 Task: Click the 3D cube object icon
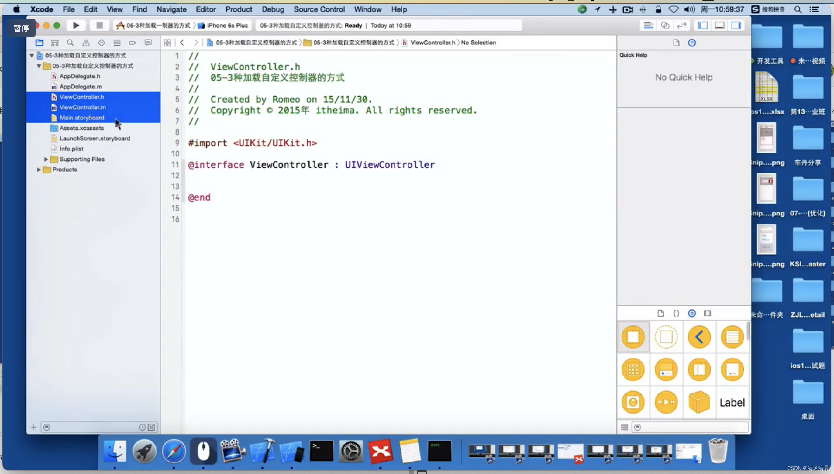(x=699, y=402)
